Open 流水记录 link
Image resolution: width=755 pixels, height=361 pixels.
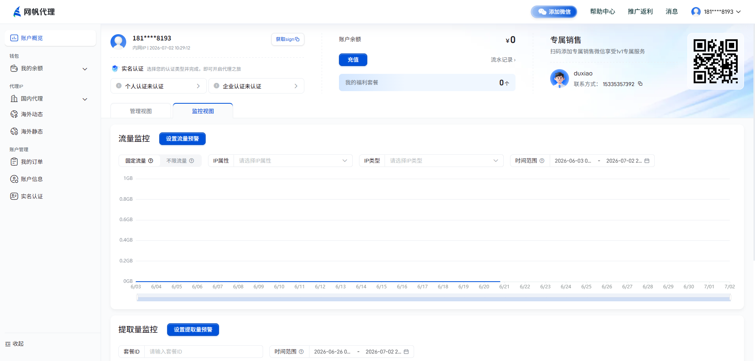(x=503, y=60)
